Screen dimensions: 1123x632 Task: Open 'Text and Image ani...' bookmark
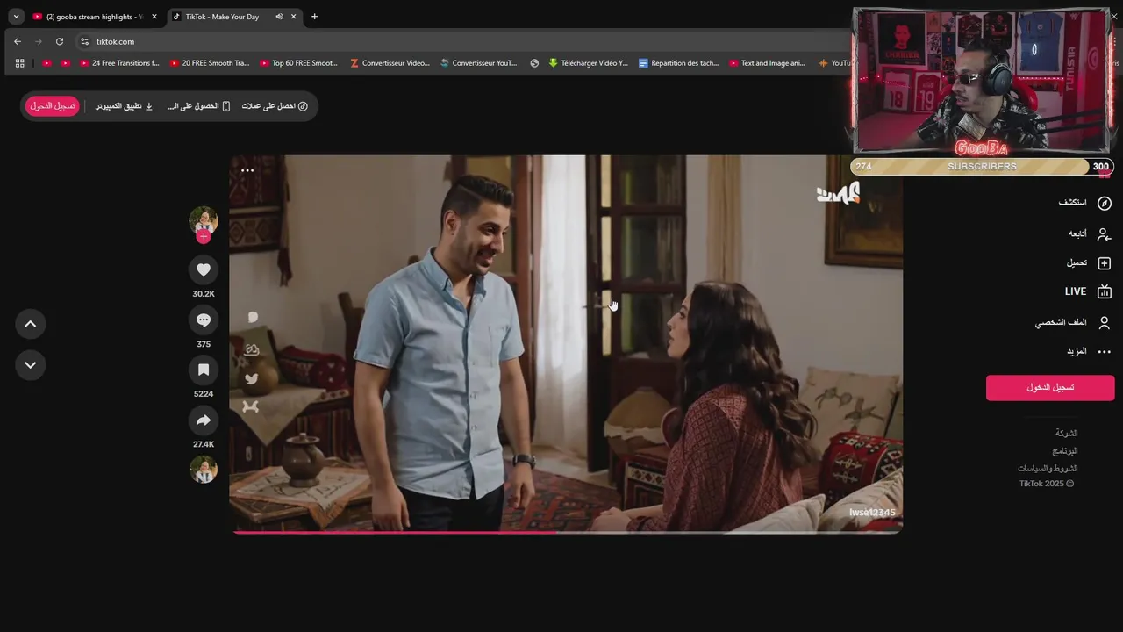pyautogui.click(x=767, y=63)
